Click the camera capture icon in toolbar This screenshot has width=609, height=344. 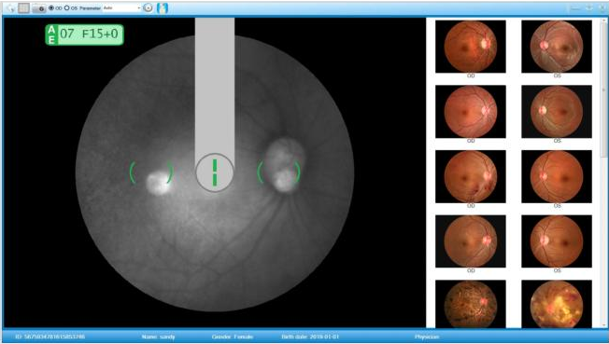coord(39,8)
